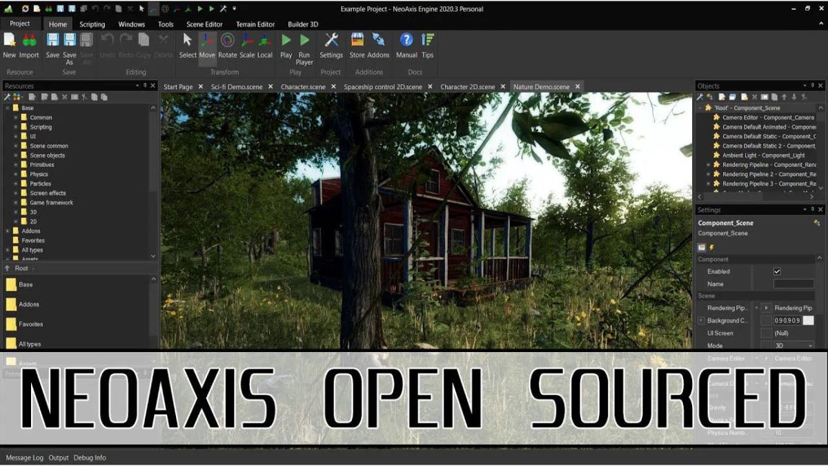Toggle the Enabled checkbox in Settings

778,271
